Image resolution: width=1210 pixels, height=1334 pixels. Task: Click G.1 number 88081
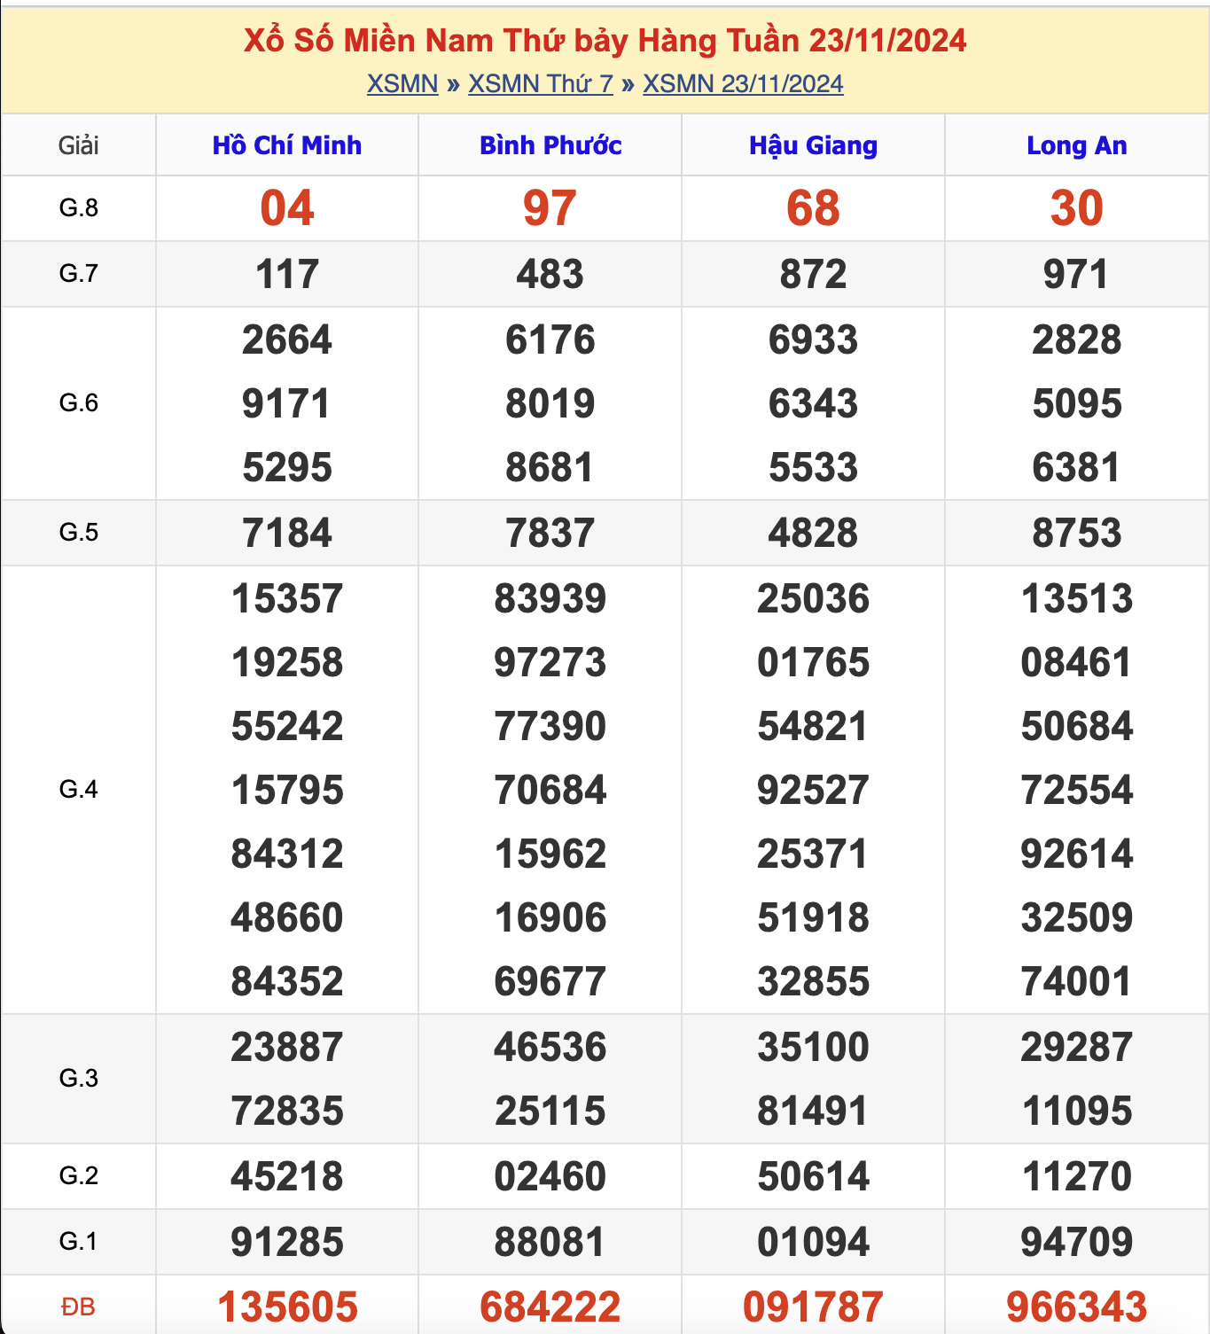point(550,1242)
